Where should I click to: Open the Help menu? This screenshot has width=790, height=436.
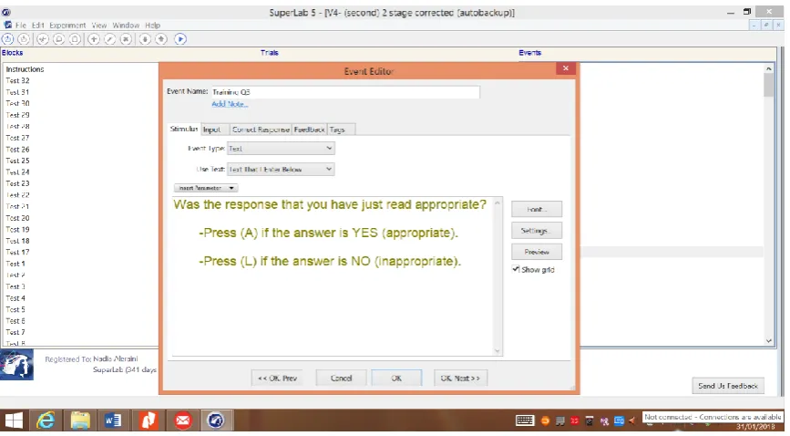(153, 26)
